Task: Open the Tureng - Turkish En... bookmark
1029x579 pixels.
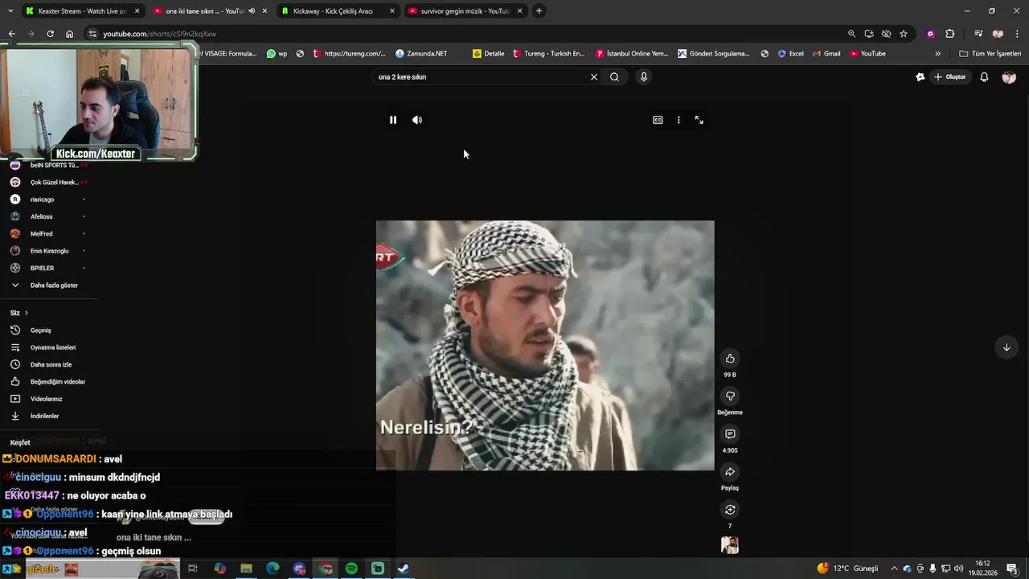Action: tap(548, 54)
